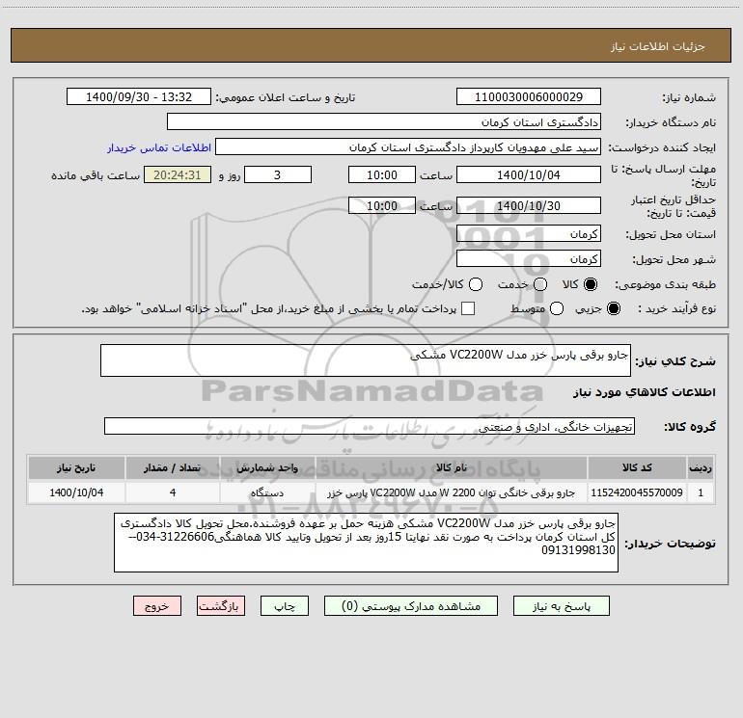Click the شرح کلی نیاز description box
Image resolution: width=743 pixels, height=718 pixels.
click(x=366, y=360)
